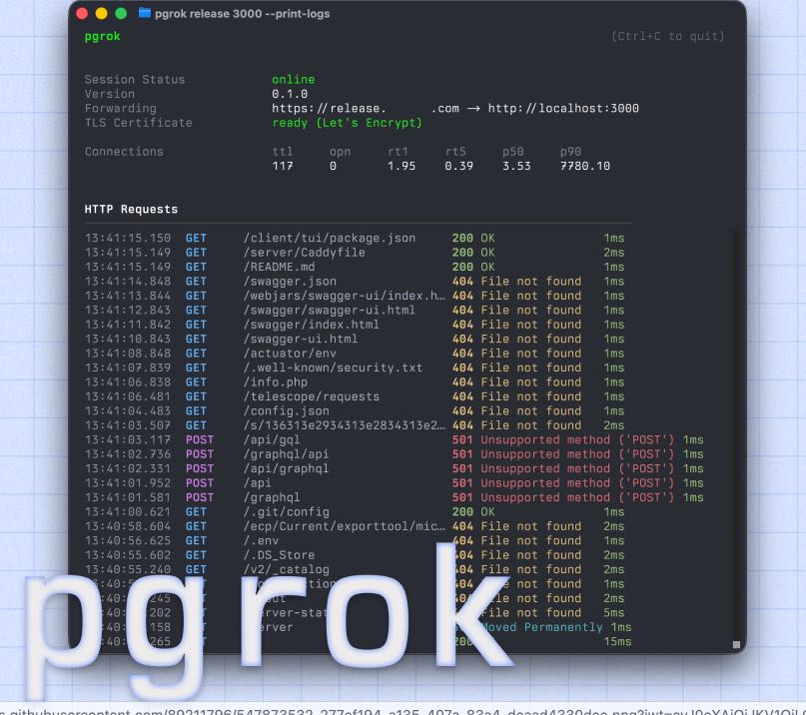Click the terminal resize handle at bottom-right corner

coord(736,645)
